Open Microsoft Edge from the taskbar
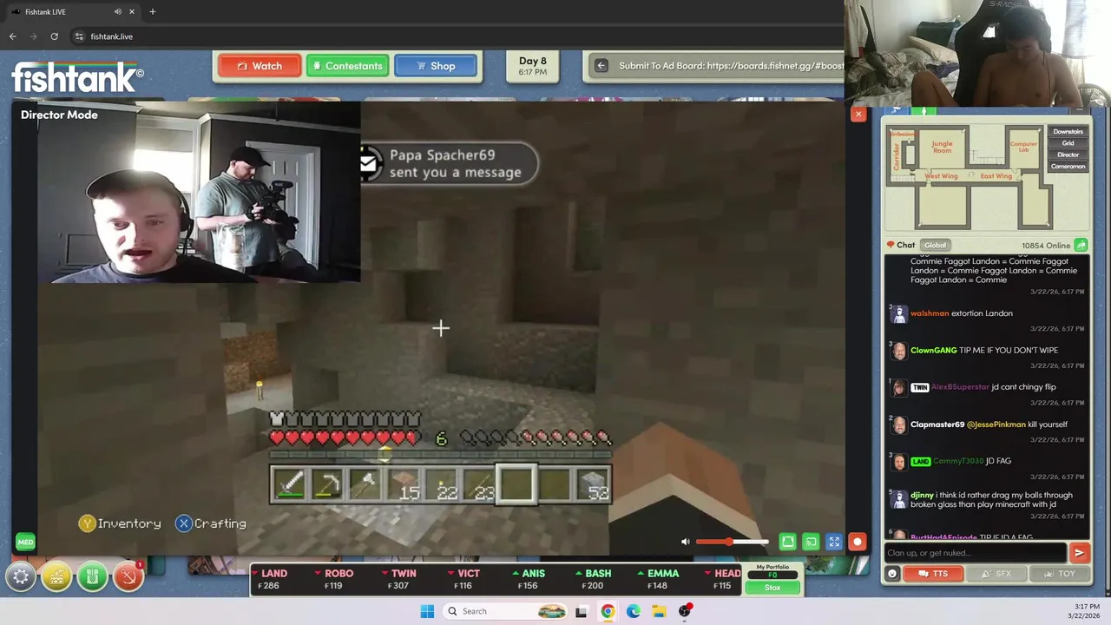Screen dimensions: 1111x625 click(x=634, y=611)
